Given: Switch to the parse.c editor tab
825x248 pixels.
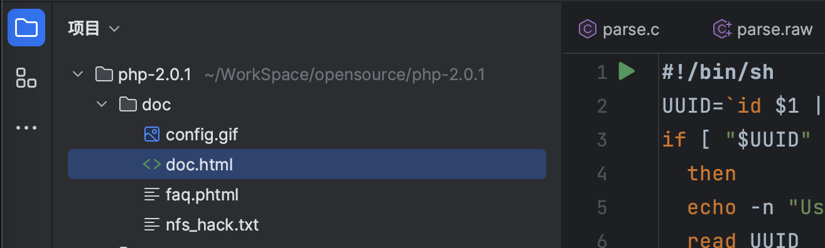Looking at the screenshot, I should tap(620, 29).
